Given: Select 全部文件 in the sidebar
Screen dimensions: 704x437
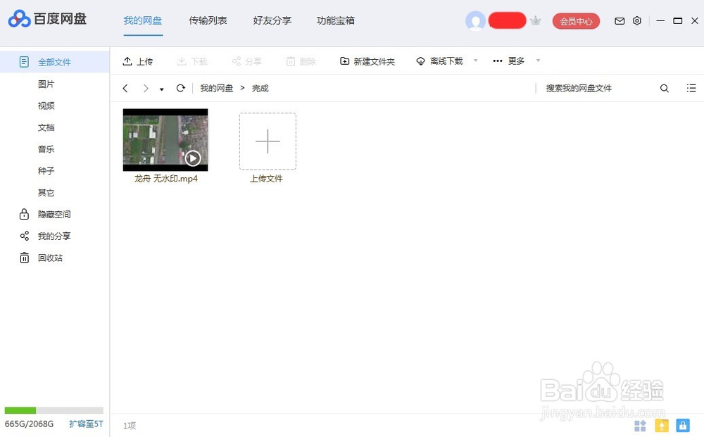Looking at the screenshot, I should [x=55, y=62].
